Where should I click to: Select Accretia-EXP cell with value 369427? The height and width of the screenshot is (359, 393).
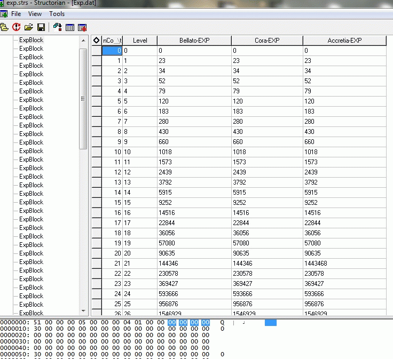(344, 284)
